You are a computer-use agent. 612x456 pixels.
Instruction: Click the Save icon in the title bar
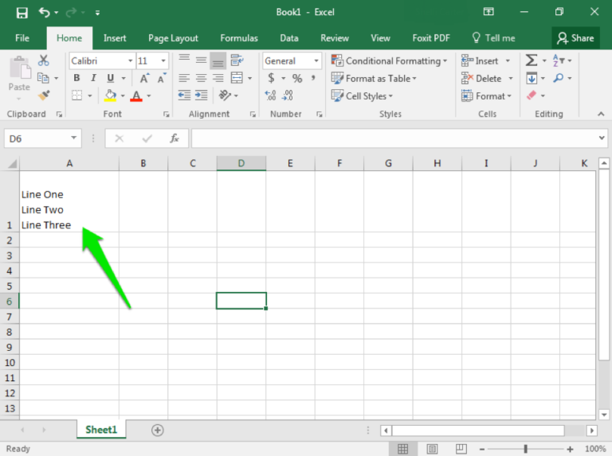tap(22, 13)
